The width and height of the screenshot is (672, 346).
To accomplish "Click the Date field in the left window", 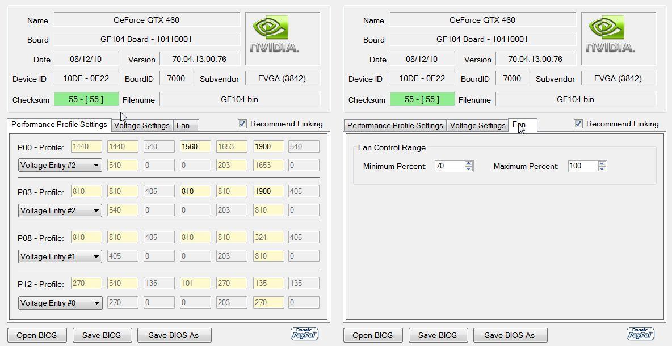I will [86, 58].
